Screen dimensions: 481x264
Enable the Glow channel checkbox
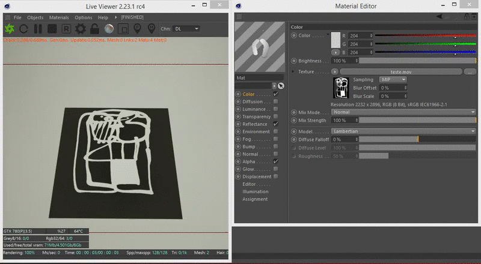(x=275, y=169)
